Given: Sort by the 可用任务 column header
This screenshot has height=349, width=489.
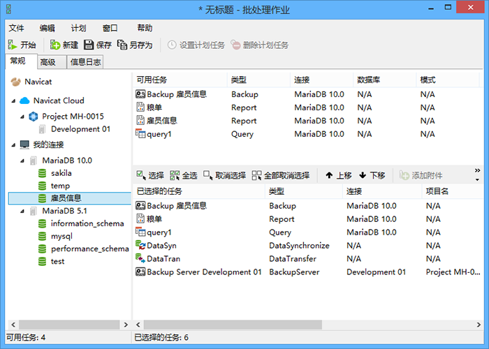Looking at the screenshot, I should (x=180, y=80).
